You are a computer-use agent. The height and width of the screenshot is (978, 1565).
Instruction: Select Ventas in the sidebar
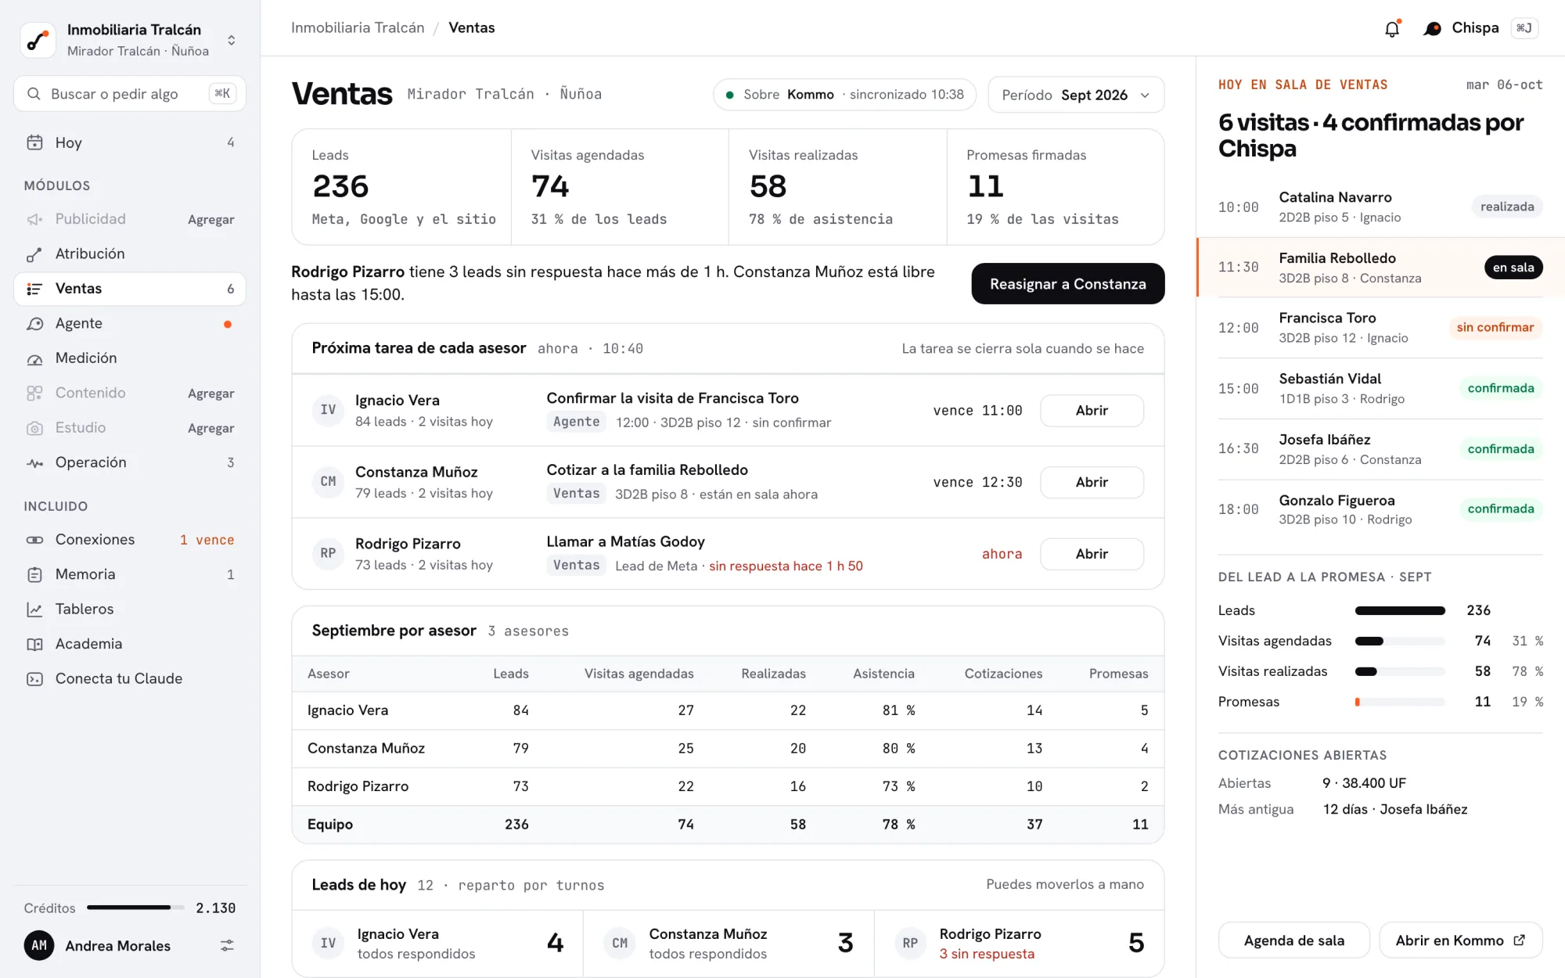(x=130, y=289)
